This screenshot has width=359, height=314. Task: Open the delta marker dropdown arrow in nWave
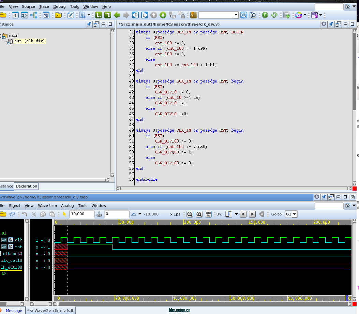tap(140, 214)
